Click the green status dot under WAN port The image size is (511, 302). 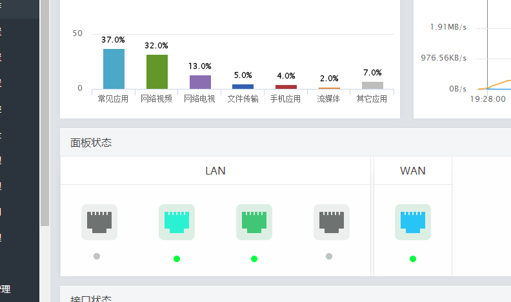(413, 259)
